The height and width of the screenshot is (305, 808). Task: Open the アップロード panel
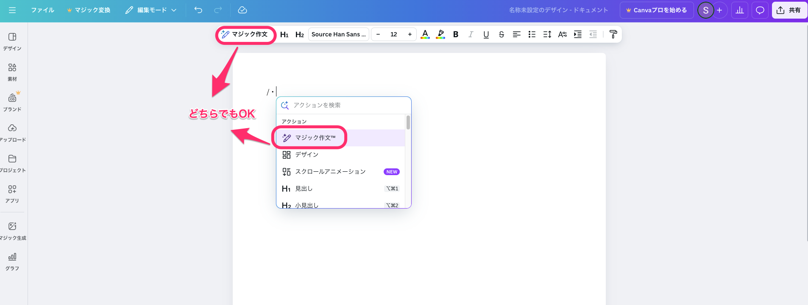click(12, 133)
